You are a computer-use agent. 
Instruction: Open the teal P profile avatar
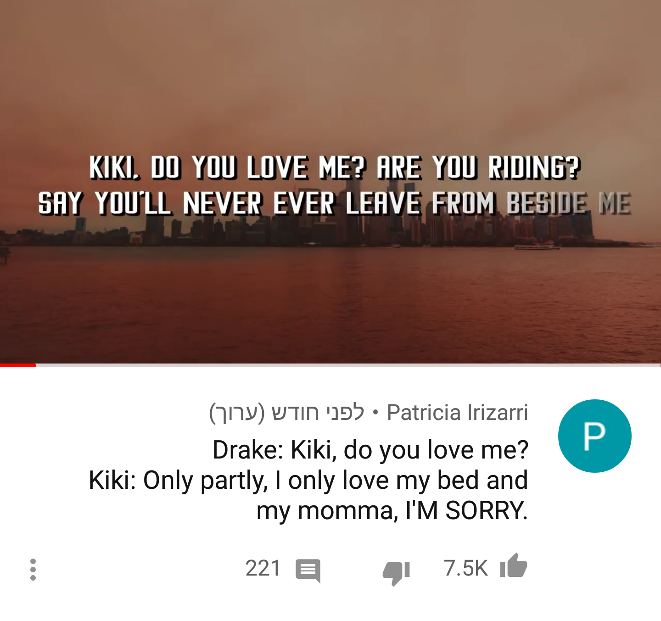[594, 436]
